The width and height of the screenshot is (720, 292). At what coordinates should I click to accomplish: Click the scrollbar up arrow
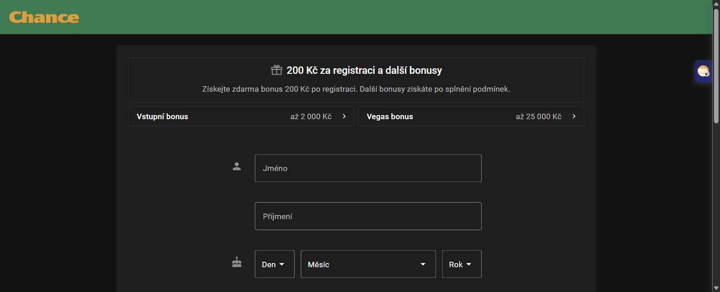(716, 4)
